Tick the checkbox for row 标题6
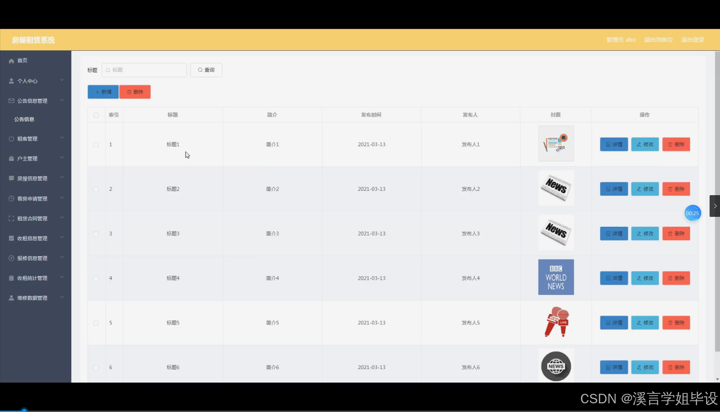The width and height of the screenshot is (720, 412). pos(96,368)
